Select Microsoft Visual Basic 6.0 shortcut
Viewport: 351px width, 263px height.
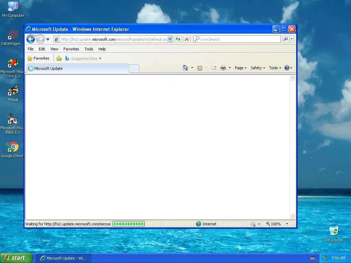12,124
